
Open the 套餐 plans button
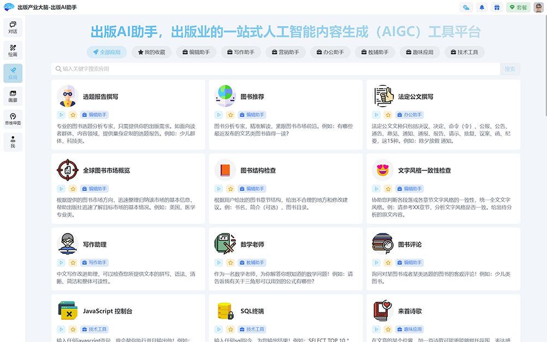coord(518,8)
